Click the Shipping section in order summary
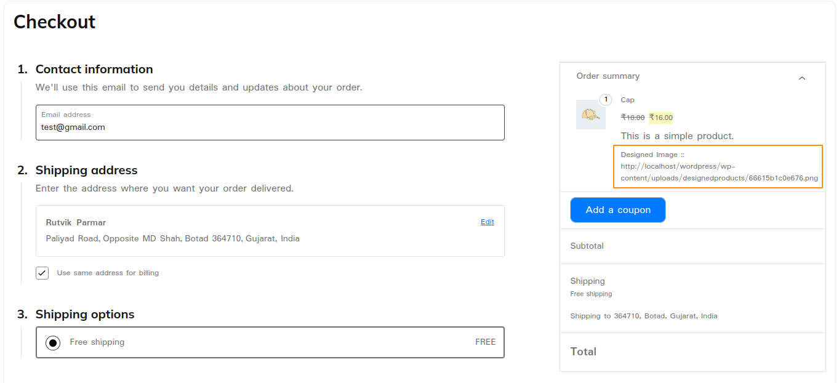This screenshot has height=383, width=839. tap(587, 281)
